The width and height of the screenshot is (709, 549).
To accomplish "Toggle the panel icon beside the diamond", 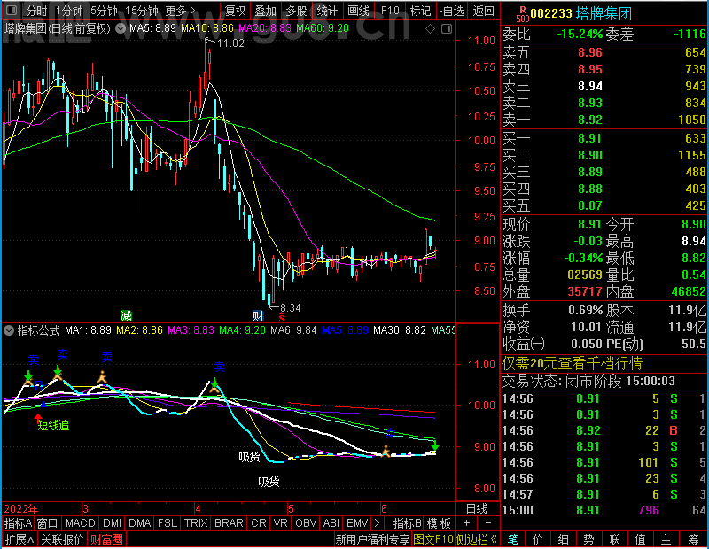I will pos(447,29).
